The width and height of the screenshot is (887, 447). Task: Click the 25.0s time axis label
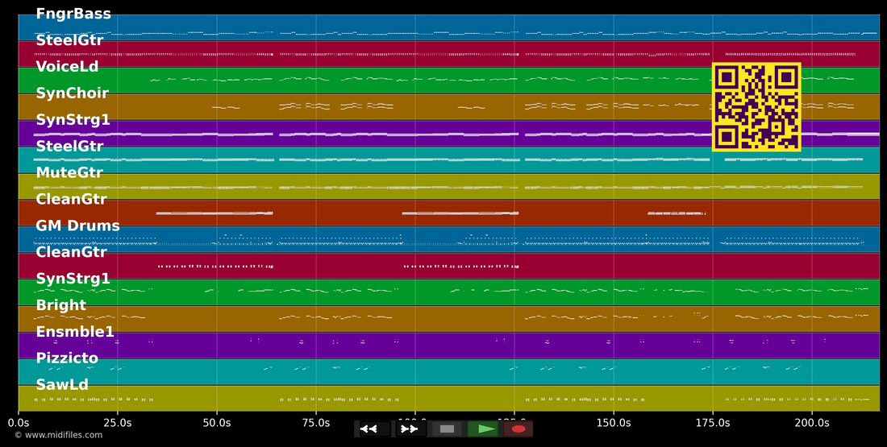click(118, 423)
